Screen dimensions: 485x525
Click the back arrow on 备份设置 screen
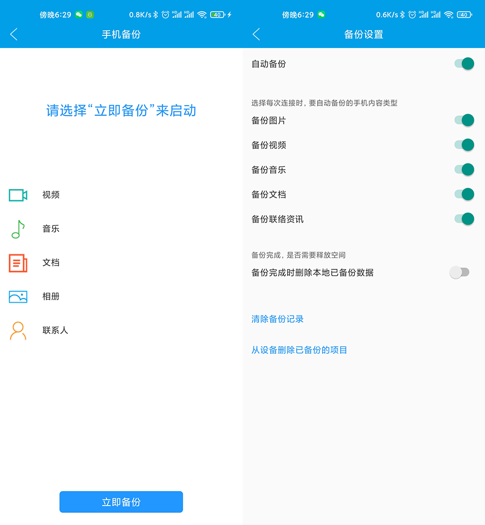click(x=256, y=34)
